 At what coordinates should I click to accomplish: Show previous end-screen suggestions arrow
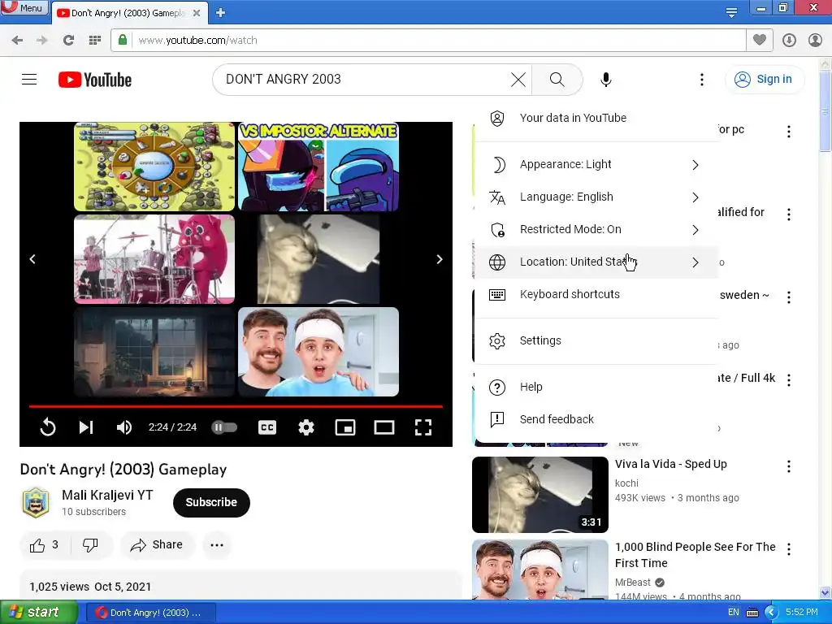click(x=32, y=259)
